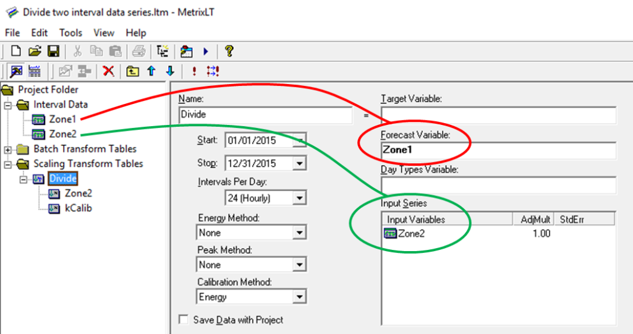The width and height of the screenshot is (633, 334).
Task: Click the New file toolbar icon
Action: (x=16, y=51)
